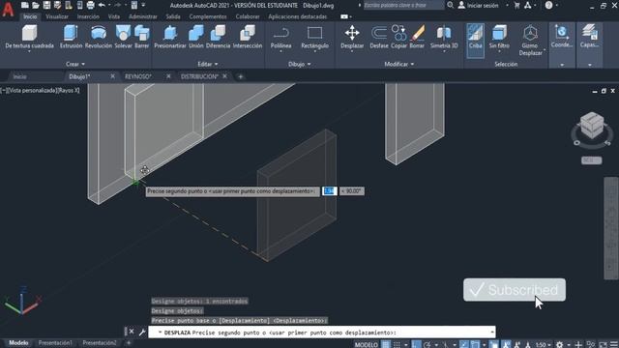Image resolution: width=619 pixels, height=348 pixels.
Task: Activate the Copiar tool
Action: [398, 37]
